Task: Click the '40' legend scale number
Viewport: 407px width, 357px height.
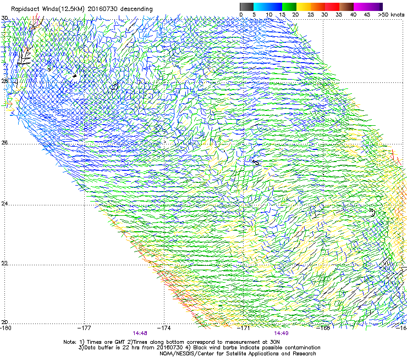Action: tap(353, 14)
